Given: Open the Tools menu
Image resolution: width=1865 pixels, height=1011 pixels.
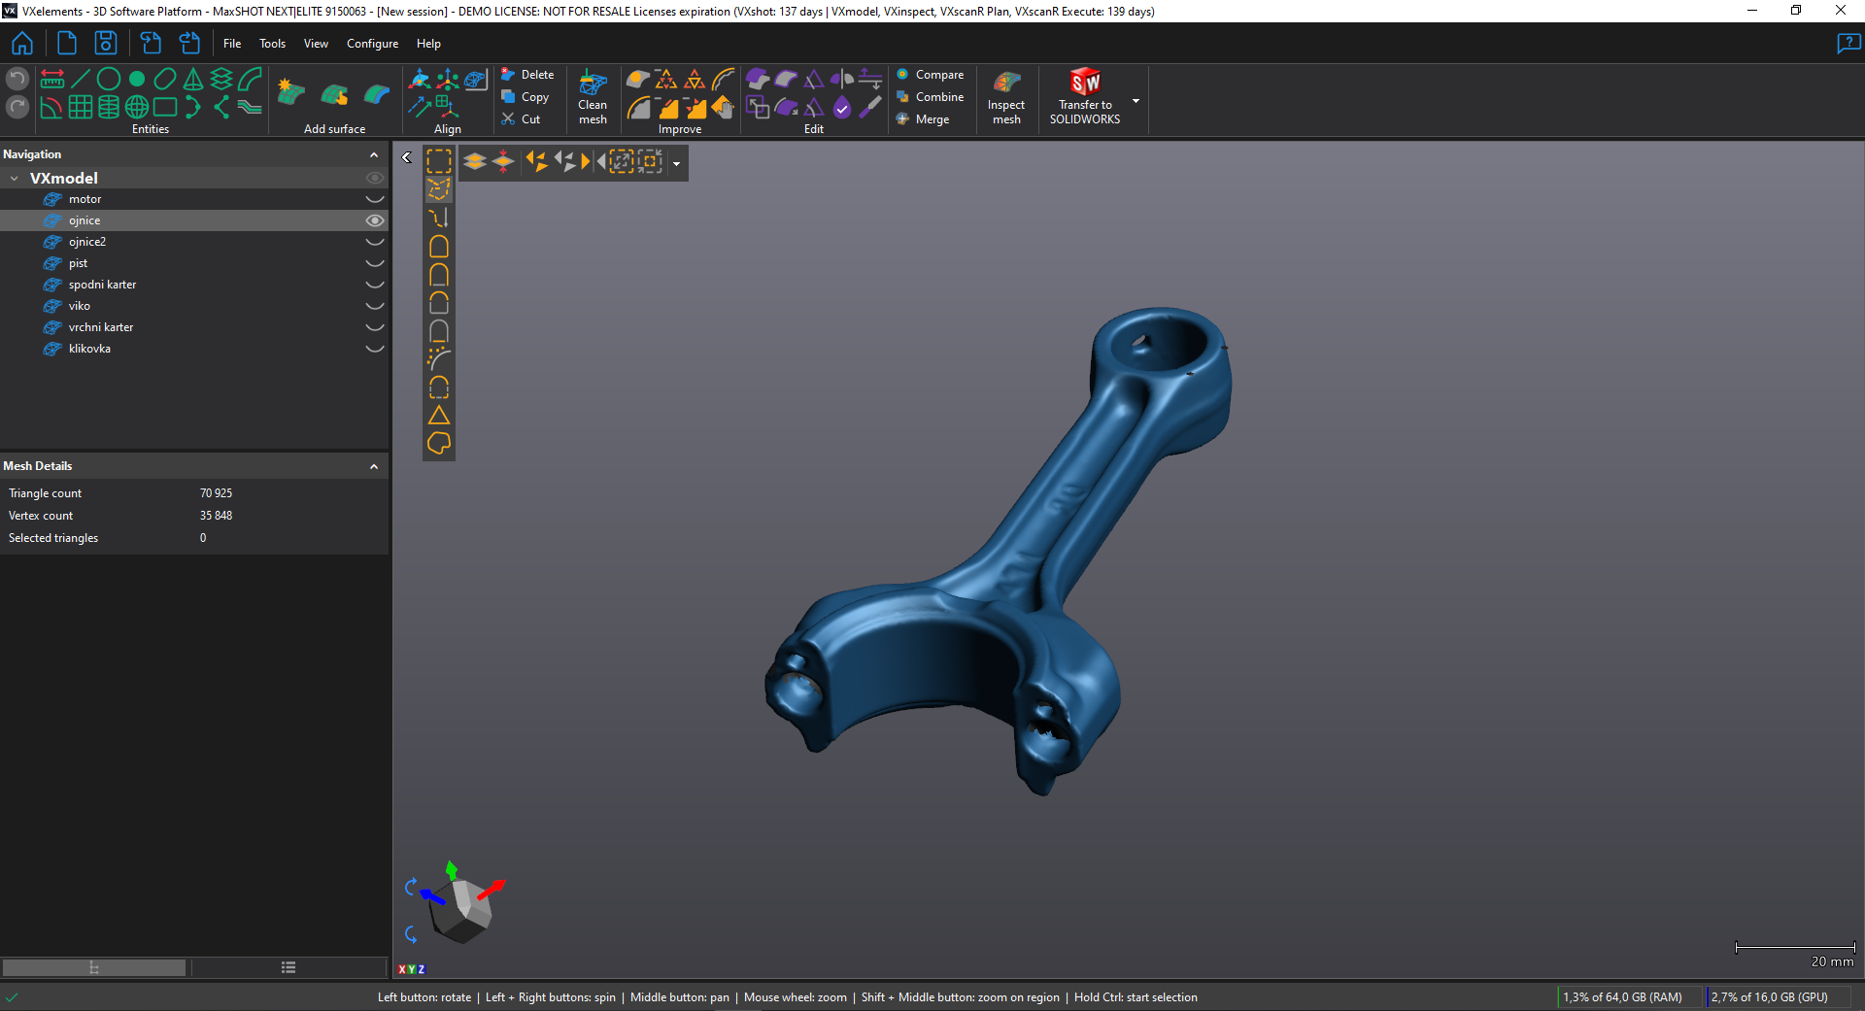Looking at the screenshot, I should [x=272, y=44].
